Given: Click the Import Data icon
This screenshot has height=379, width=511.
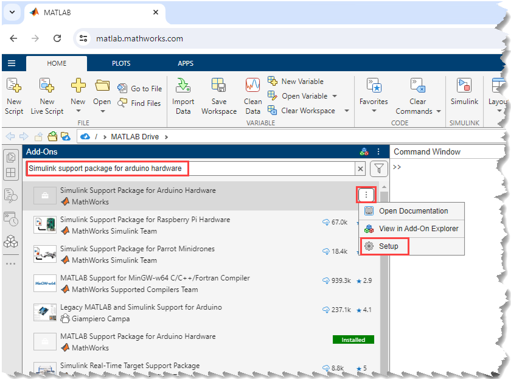Looking at the screenshot, I should pyautogui.click(x=182, y=85).
